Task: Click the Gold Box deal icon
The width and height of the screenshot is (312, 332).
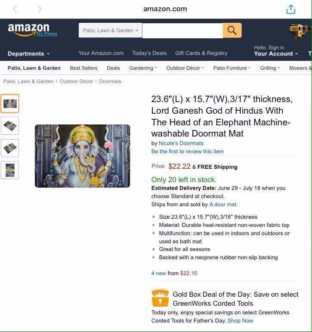Action: (x=160, y=298)
